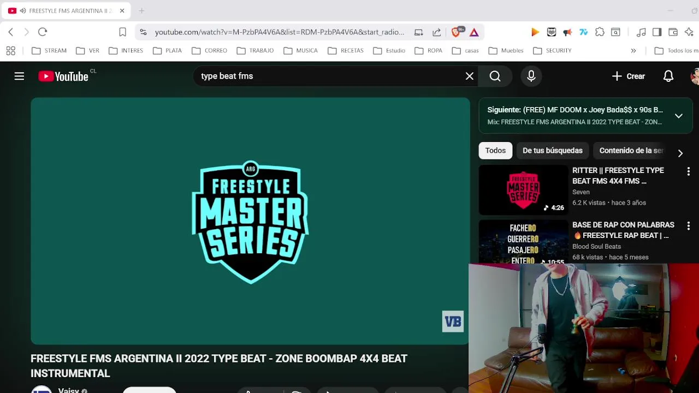
Task: Open BASE DE RAP CON PALABRAS video title
Action: pos(623,230)
